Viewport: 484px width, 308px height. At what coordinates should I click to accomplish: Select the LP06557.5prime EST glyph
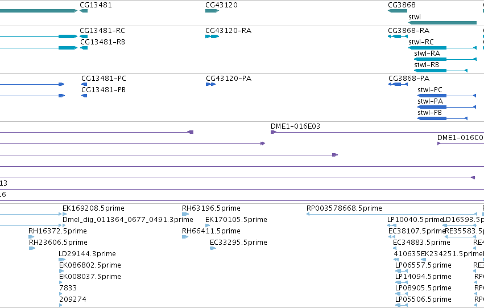(402, 271)
